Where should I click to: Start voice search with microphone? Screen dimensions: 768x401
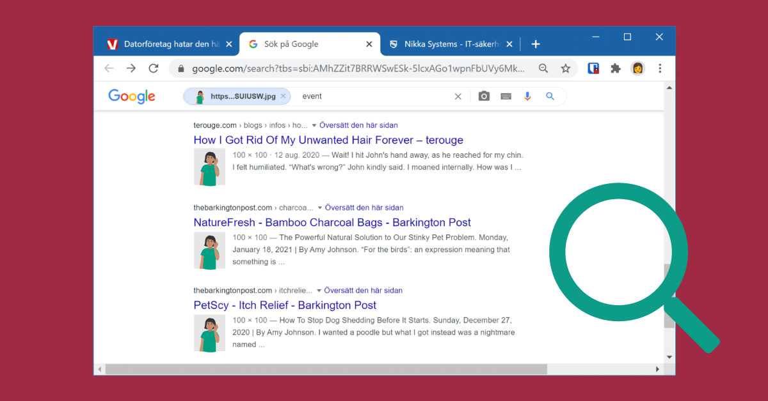pyautogui.click(x=527, y=96)
